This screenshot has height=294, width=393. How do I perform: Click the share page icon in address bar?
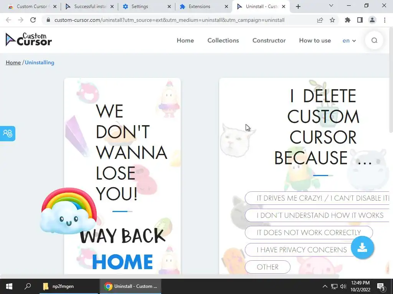coord(320,20)
